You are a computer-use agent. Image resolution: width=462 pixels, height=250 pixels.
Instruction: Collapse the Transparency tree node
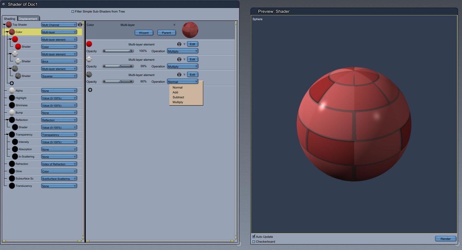[7, 134]
